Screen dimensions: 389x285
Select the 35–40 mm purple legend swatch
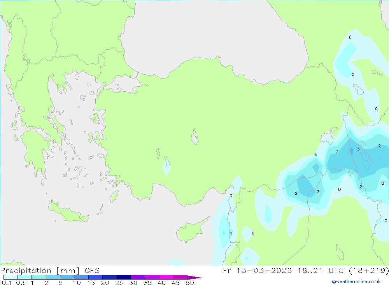pos(152,277)
